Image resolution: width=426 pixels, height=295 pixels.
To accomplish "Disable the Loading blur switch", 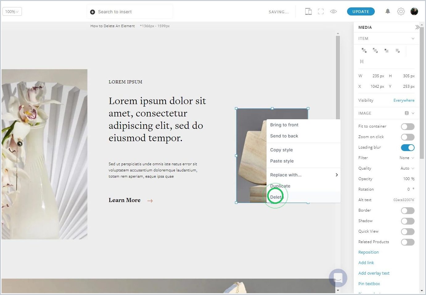I will point(407,148).
